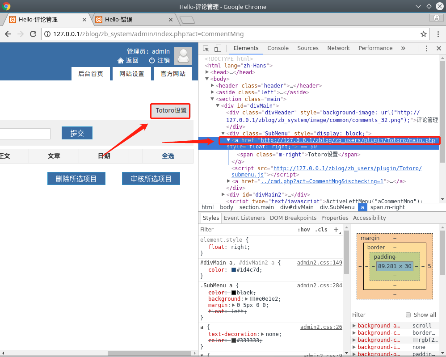The height and width of the screenshot is (357, 446).
Task: Select the Accessibility pane tab
Action: click(369, 218)
